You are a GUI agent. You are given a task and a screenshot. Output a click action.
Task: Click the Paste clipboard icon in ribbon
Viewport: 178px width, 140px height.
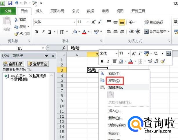point(7,21)
